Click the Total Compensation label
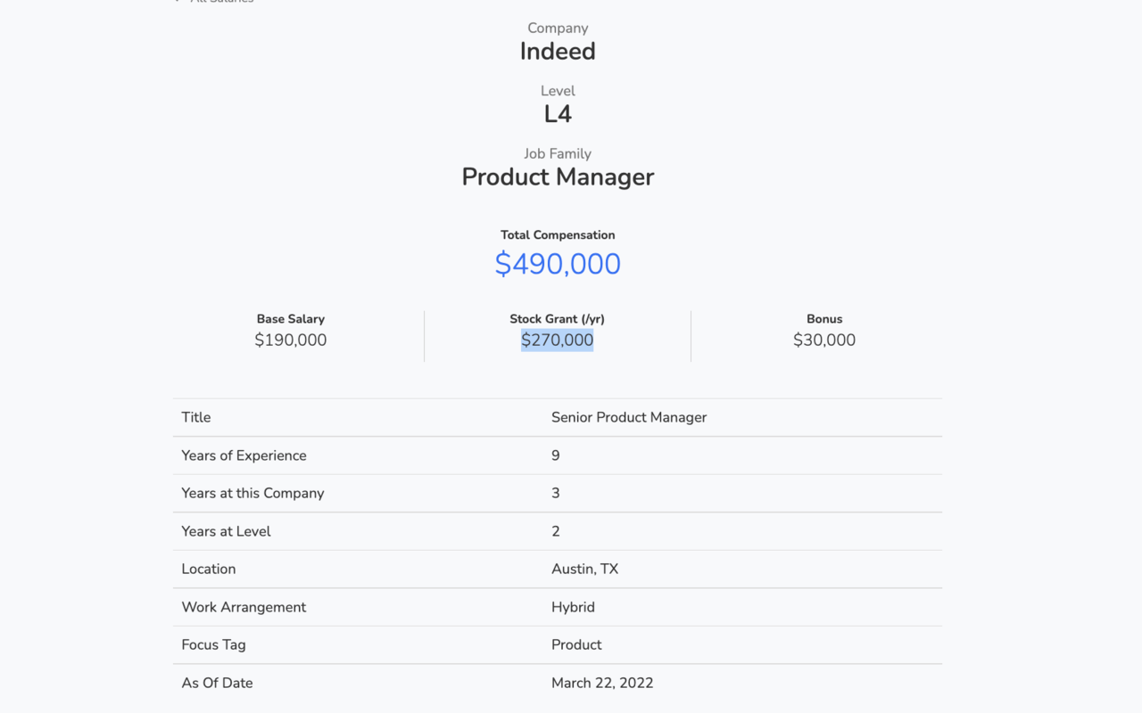This screenshot has width=1142, height=713. tap(558, 235)
